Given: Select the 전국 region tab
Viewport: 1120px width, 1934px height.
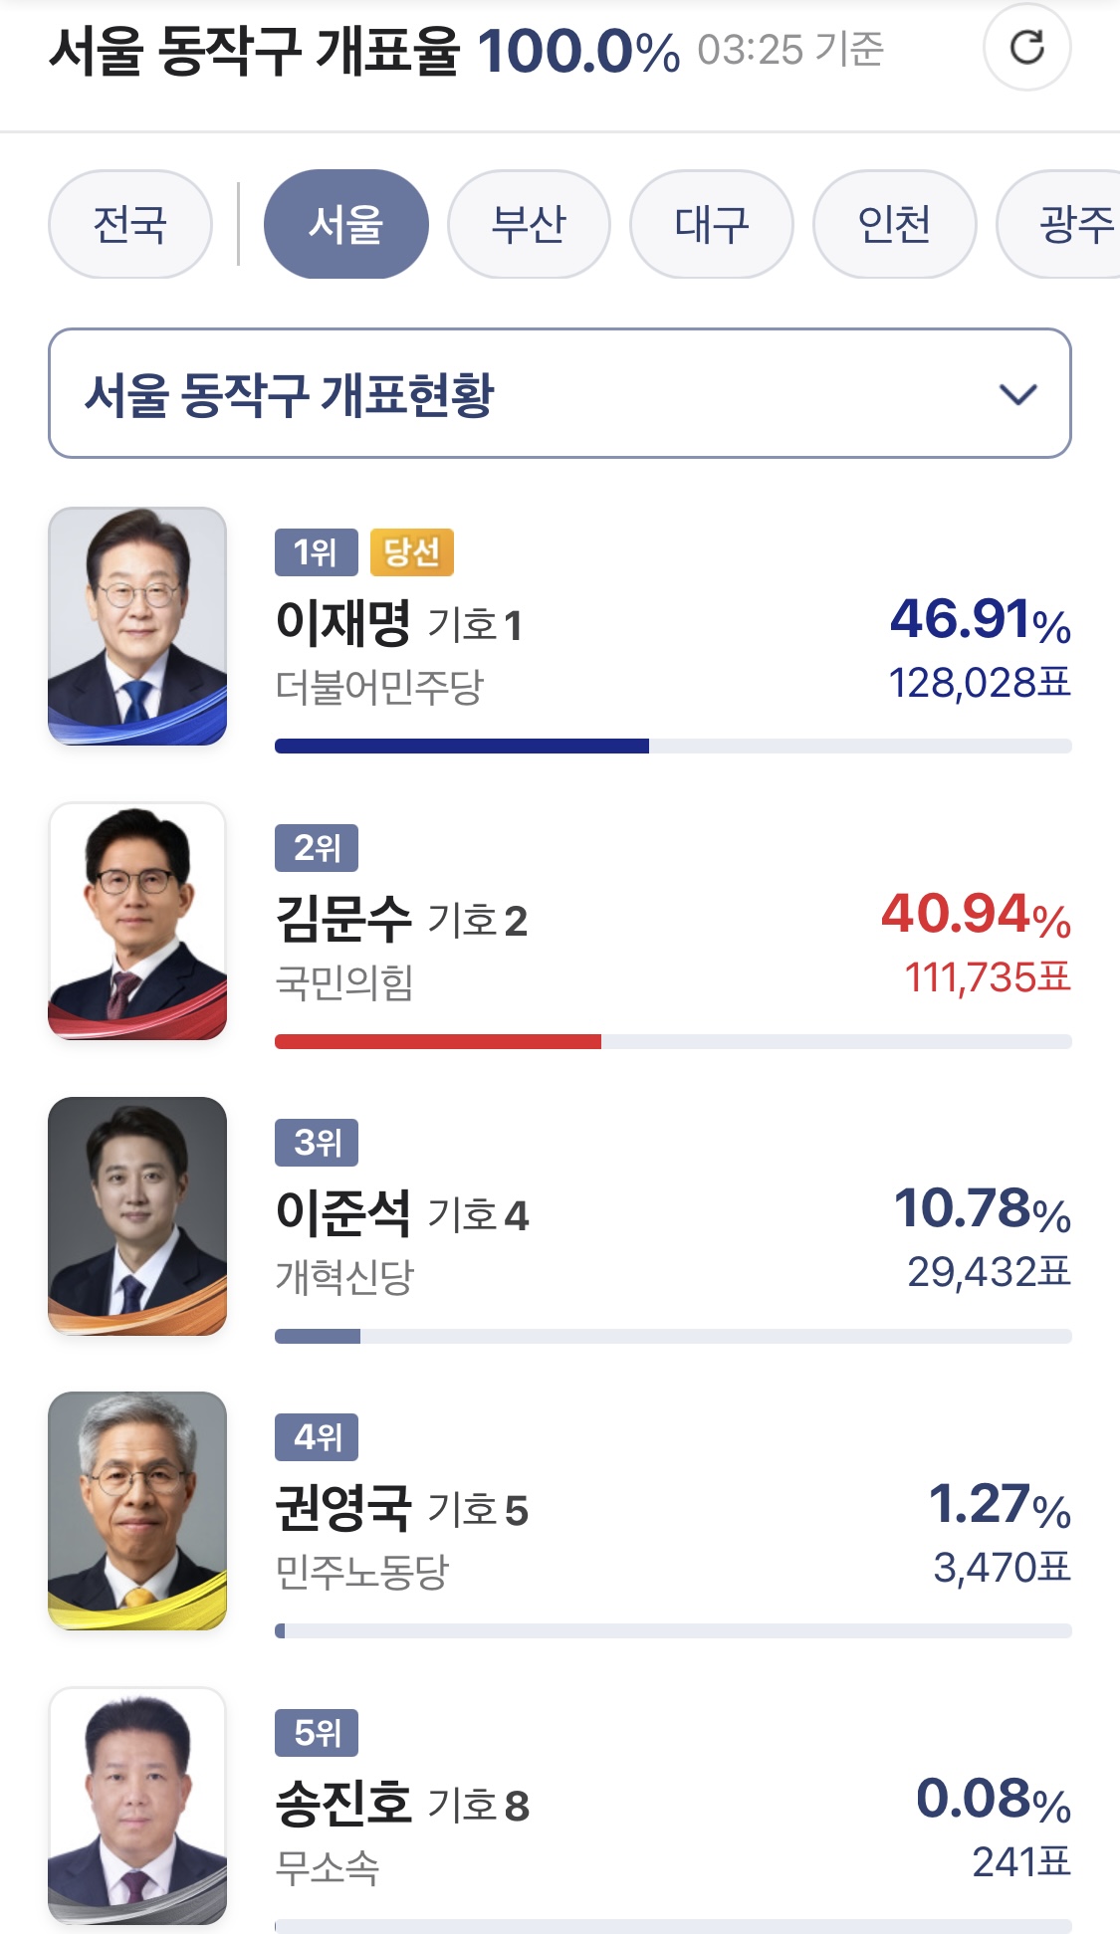Looking at the screenshot, I should coord(130,224).
